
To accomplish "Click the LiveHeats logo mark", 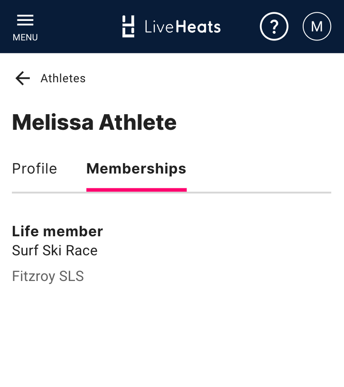I will tap(128, 26).
